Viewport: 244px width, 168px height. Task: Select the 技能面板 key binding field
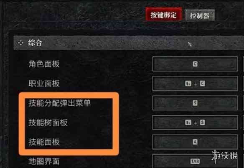pyautogui.click(x=195, y=142)
